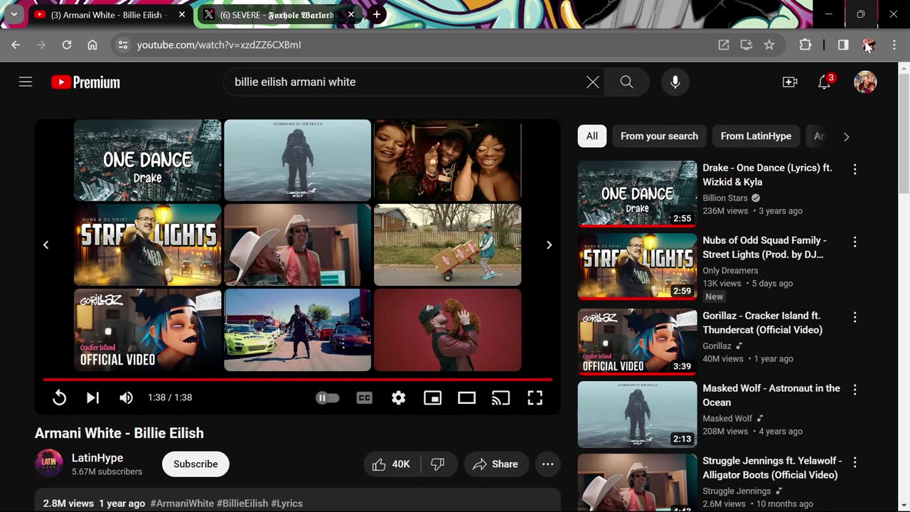Switch to theater mode

(x=466, y=398)
